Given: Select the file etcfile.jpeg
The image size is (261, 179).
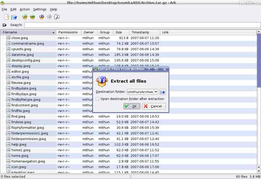Looking at the screenshot, I should pos(20,77).
